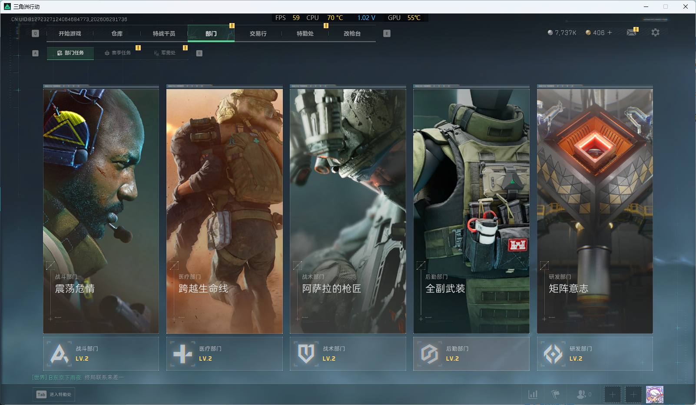This screenshot has height=405, width=696.
Task: Click the 战术部门 shield icon
Action: pos(306,354)
